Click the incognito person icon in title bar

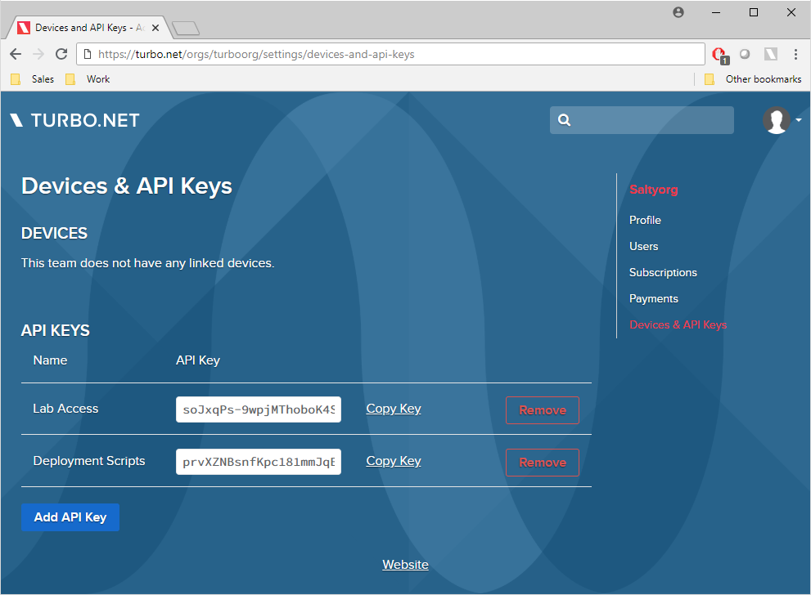tap(678, 12)
